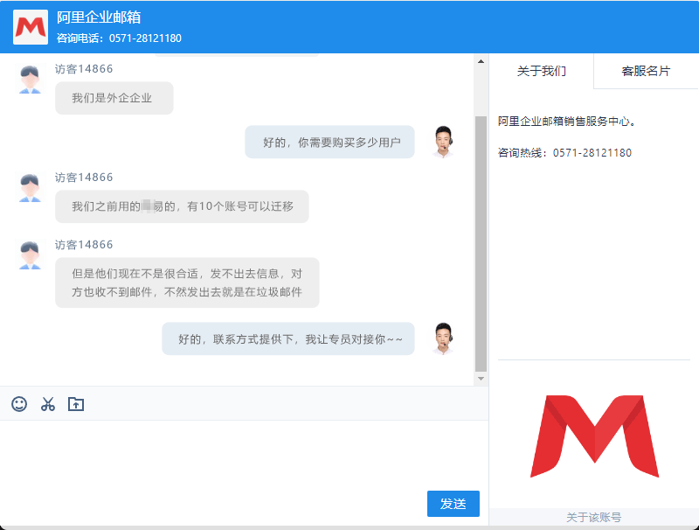Click the header phone 咨询电话：0571-28121180
Viewport: 699px width, 530px height.
119,38
